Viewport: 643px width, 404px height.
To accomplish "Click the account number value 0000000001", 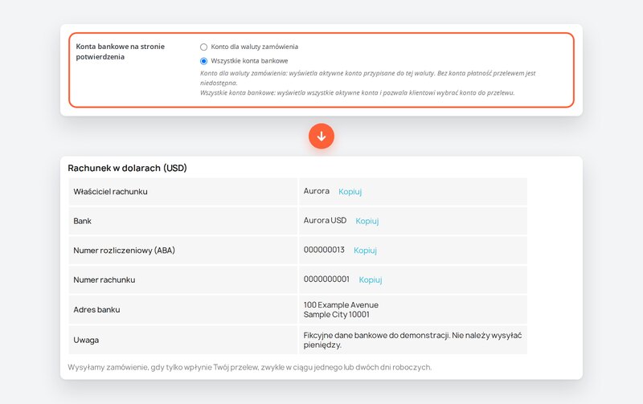I will [326, 279].
